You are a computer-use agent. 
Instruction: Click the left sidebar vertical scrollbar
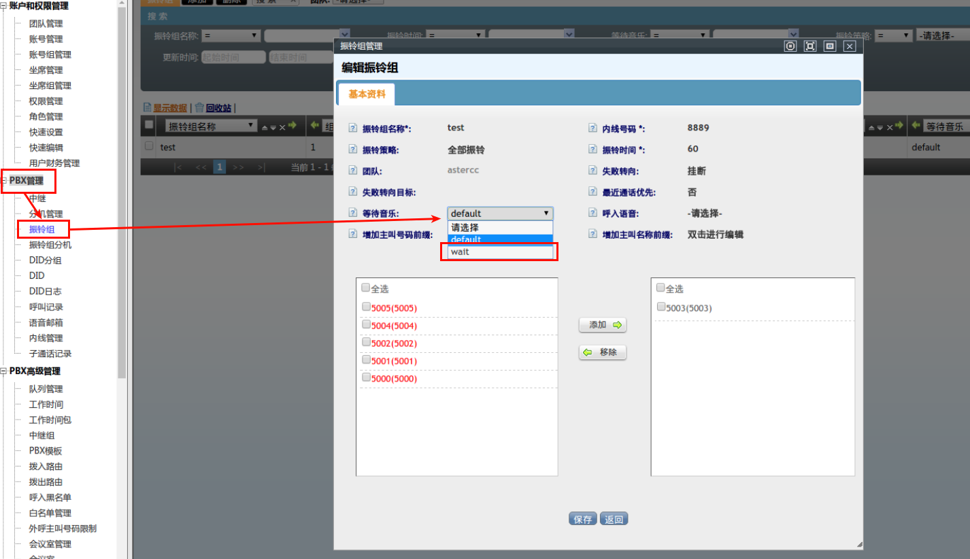click(122, 204)
